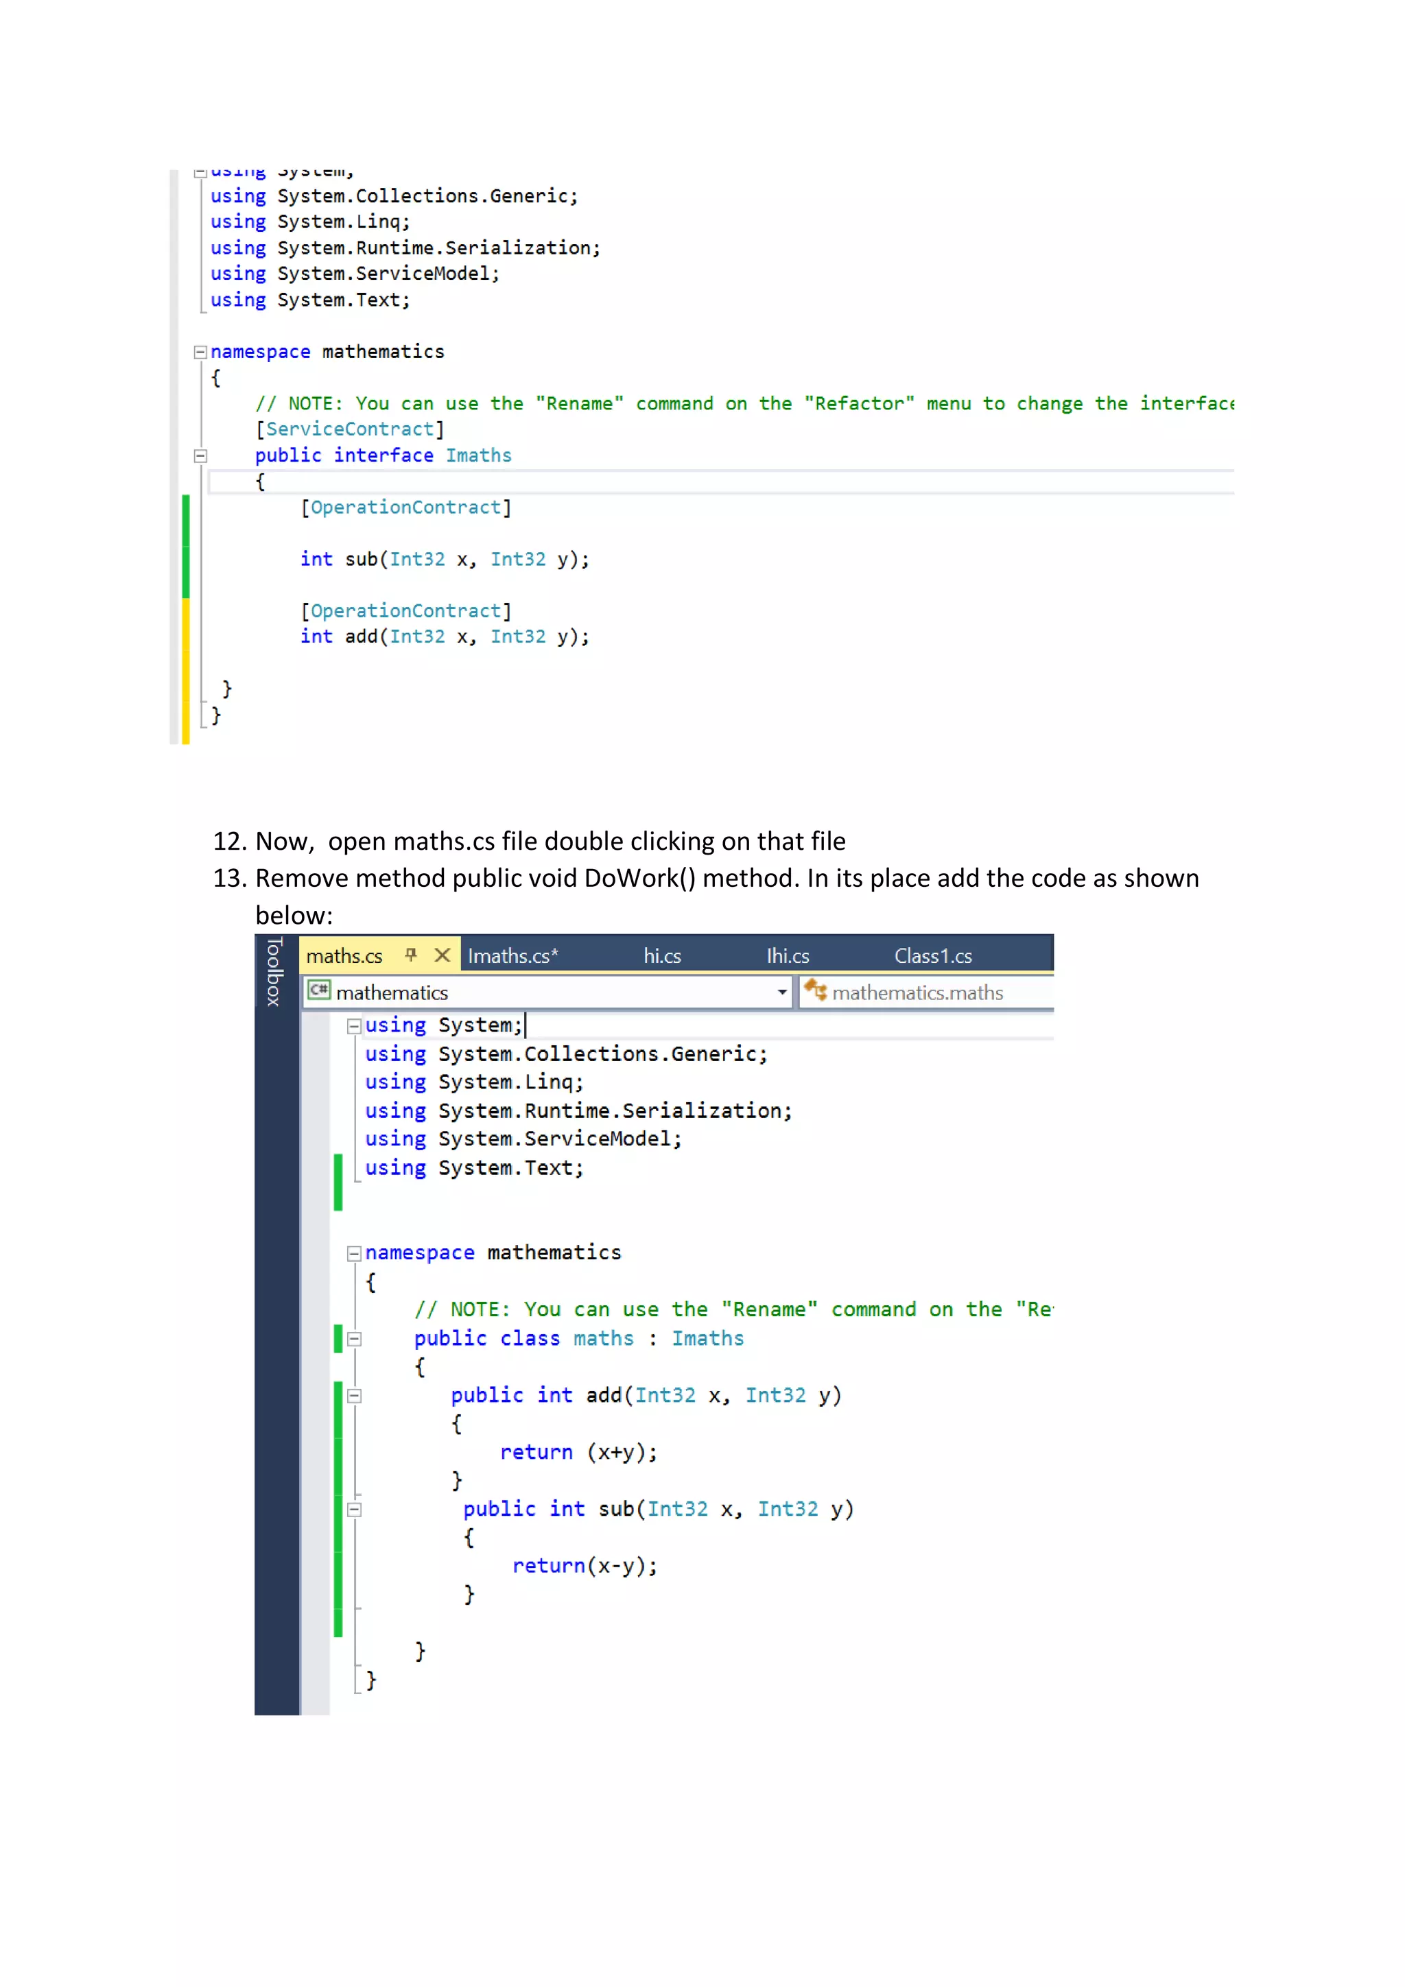Click the first OperationContract attribute above sub
The width and height of the screenshot is (1405, 1987).
tap(406, 507)
